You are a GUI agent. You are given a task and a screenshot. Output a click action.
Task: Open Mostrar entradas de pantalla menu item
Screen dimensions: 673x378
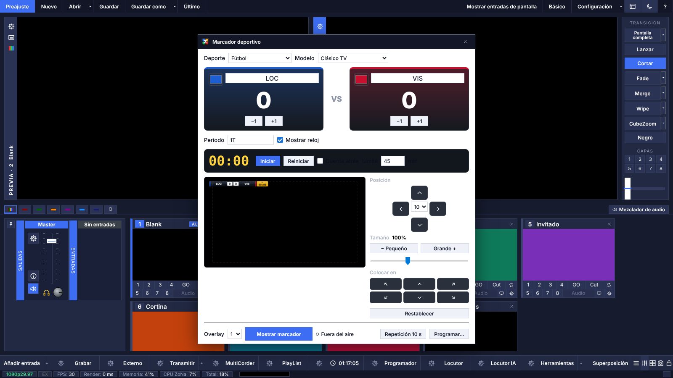501,6
